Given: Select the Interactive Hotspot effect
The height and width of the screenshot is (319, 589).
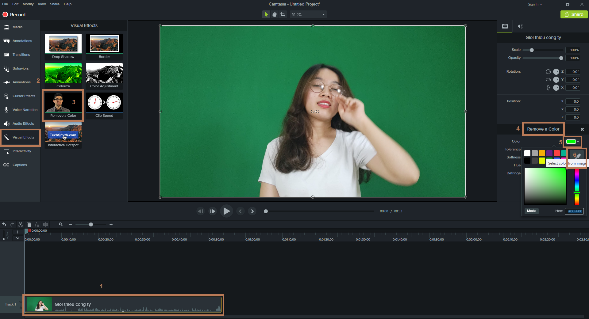Looking at the screenshot, I should coord(63,135).
